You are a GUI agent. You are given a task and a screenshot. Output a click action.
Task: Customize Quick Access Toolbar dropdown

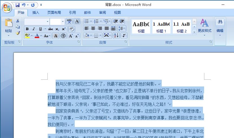41,5
